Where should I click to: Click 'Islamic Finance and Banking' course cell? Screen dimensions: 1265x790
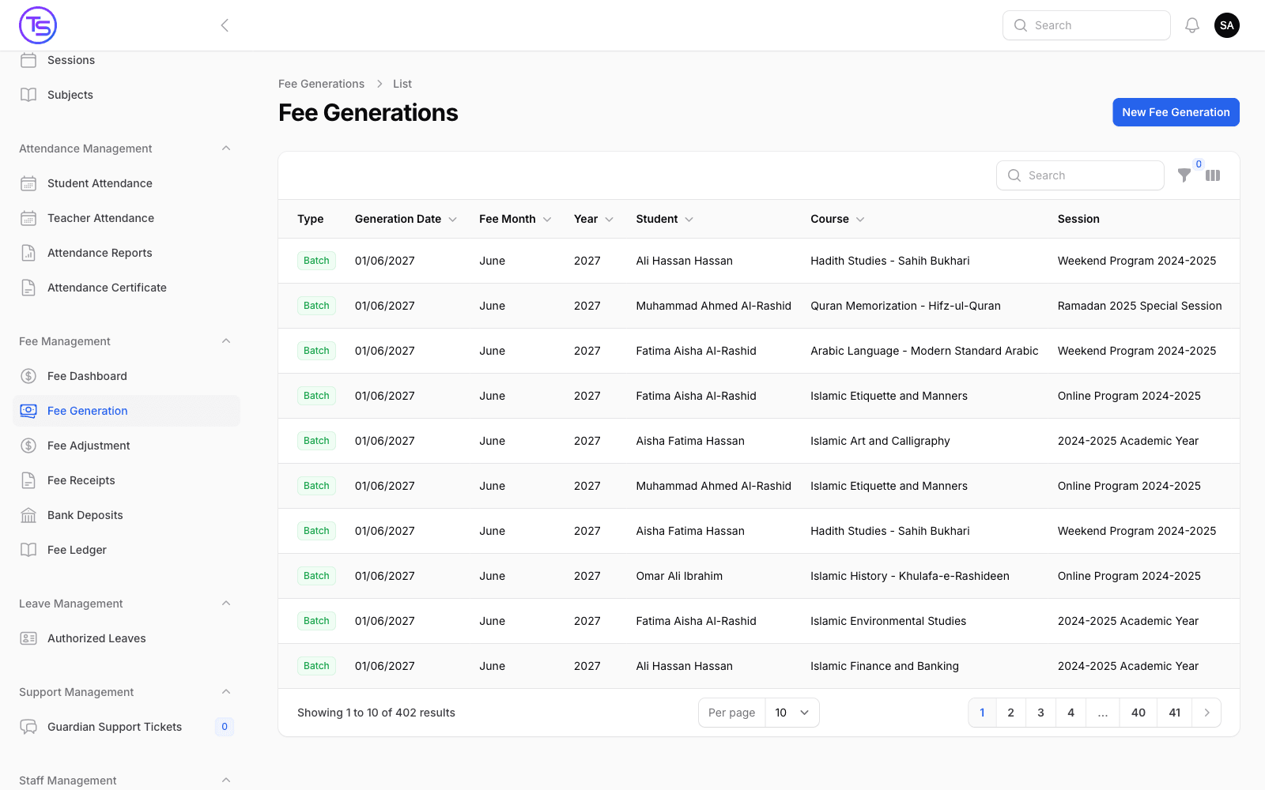(885, 666)
